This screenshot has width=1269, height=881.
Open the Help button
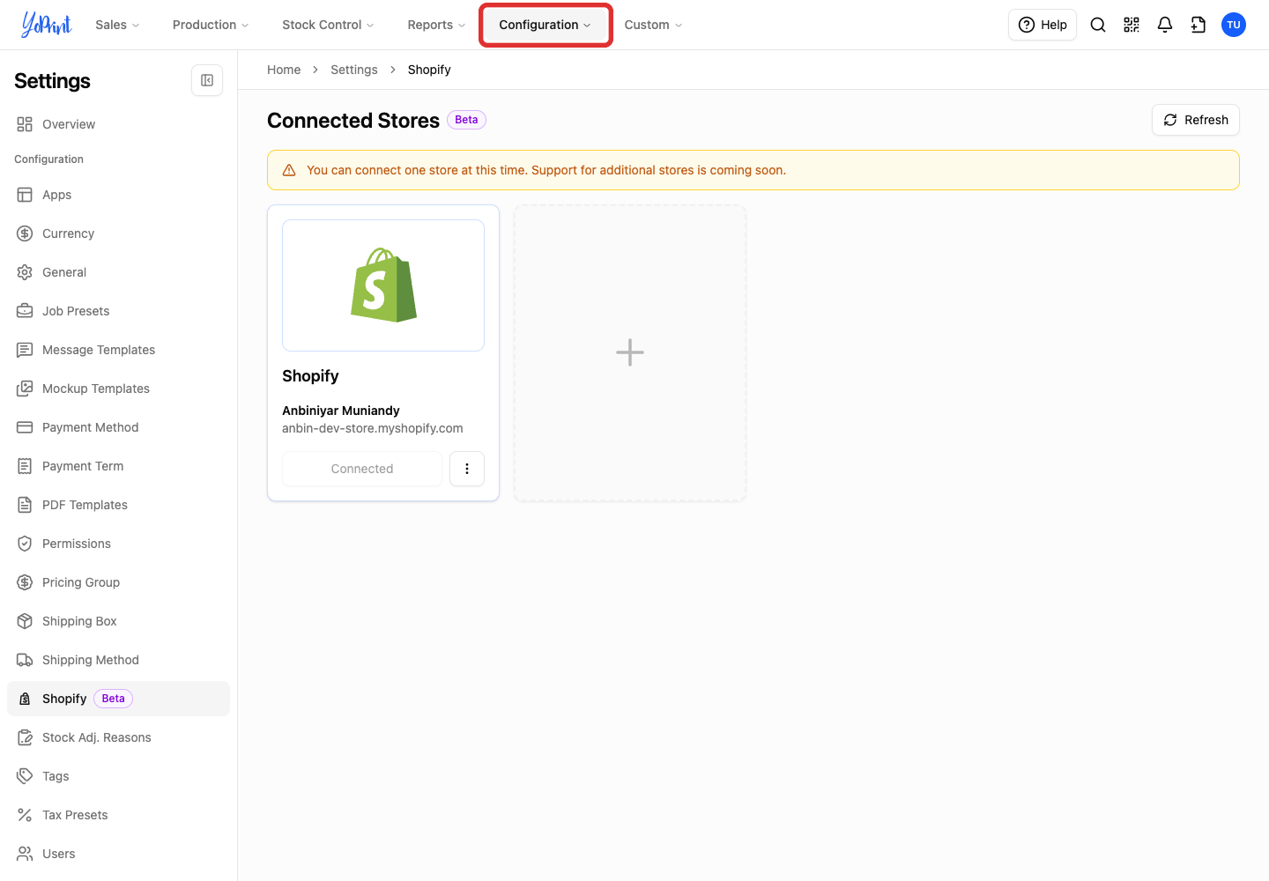[x=1043, y=25]
